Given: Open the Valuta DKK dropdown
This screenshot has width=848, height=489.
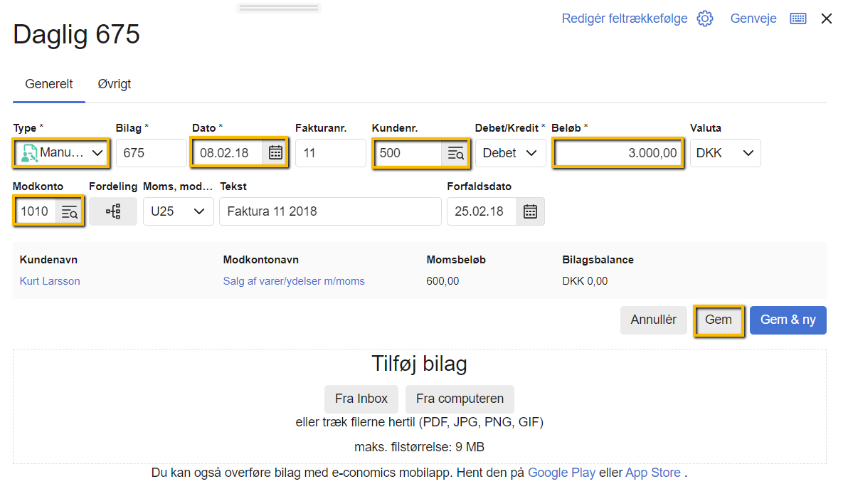Looking at the screenshot, I should click(725, 153).
